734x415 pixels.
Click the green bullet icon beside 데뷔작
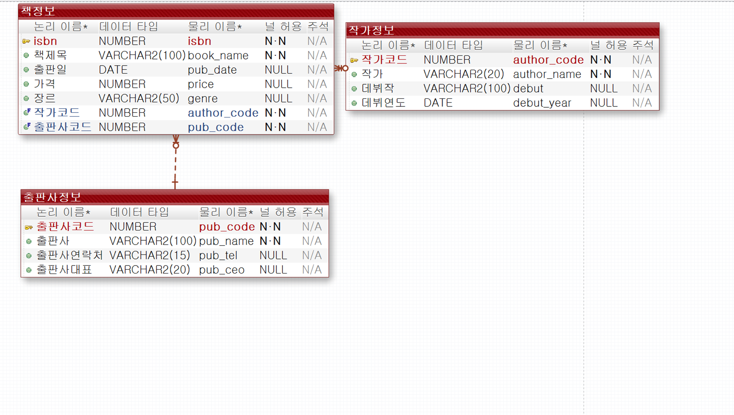[354, 89]
